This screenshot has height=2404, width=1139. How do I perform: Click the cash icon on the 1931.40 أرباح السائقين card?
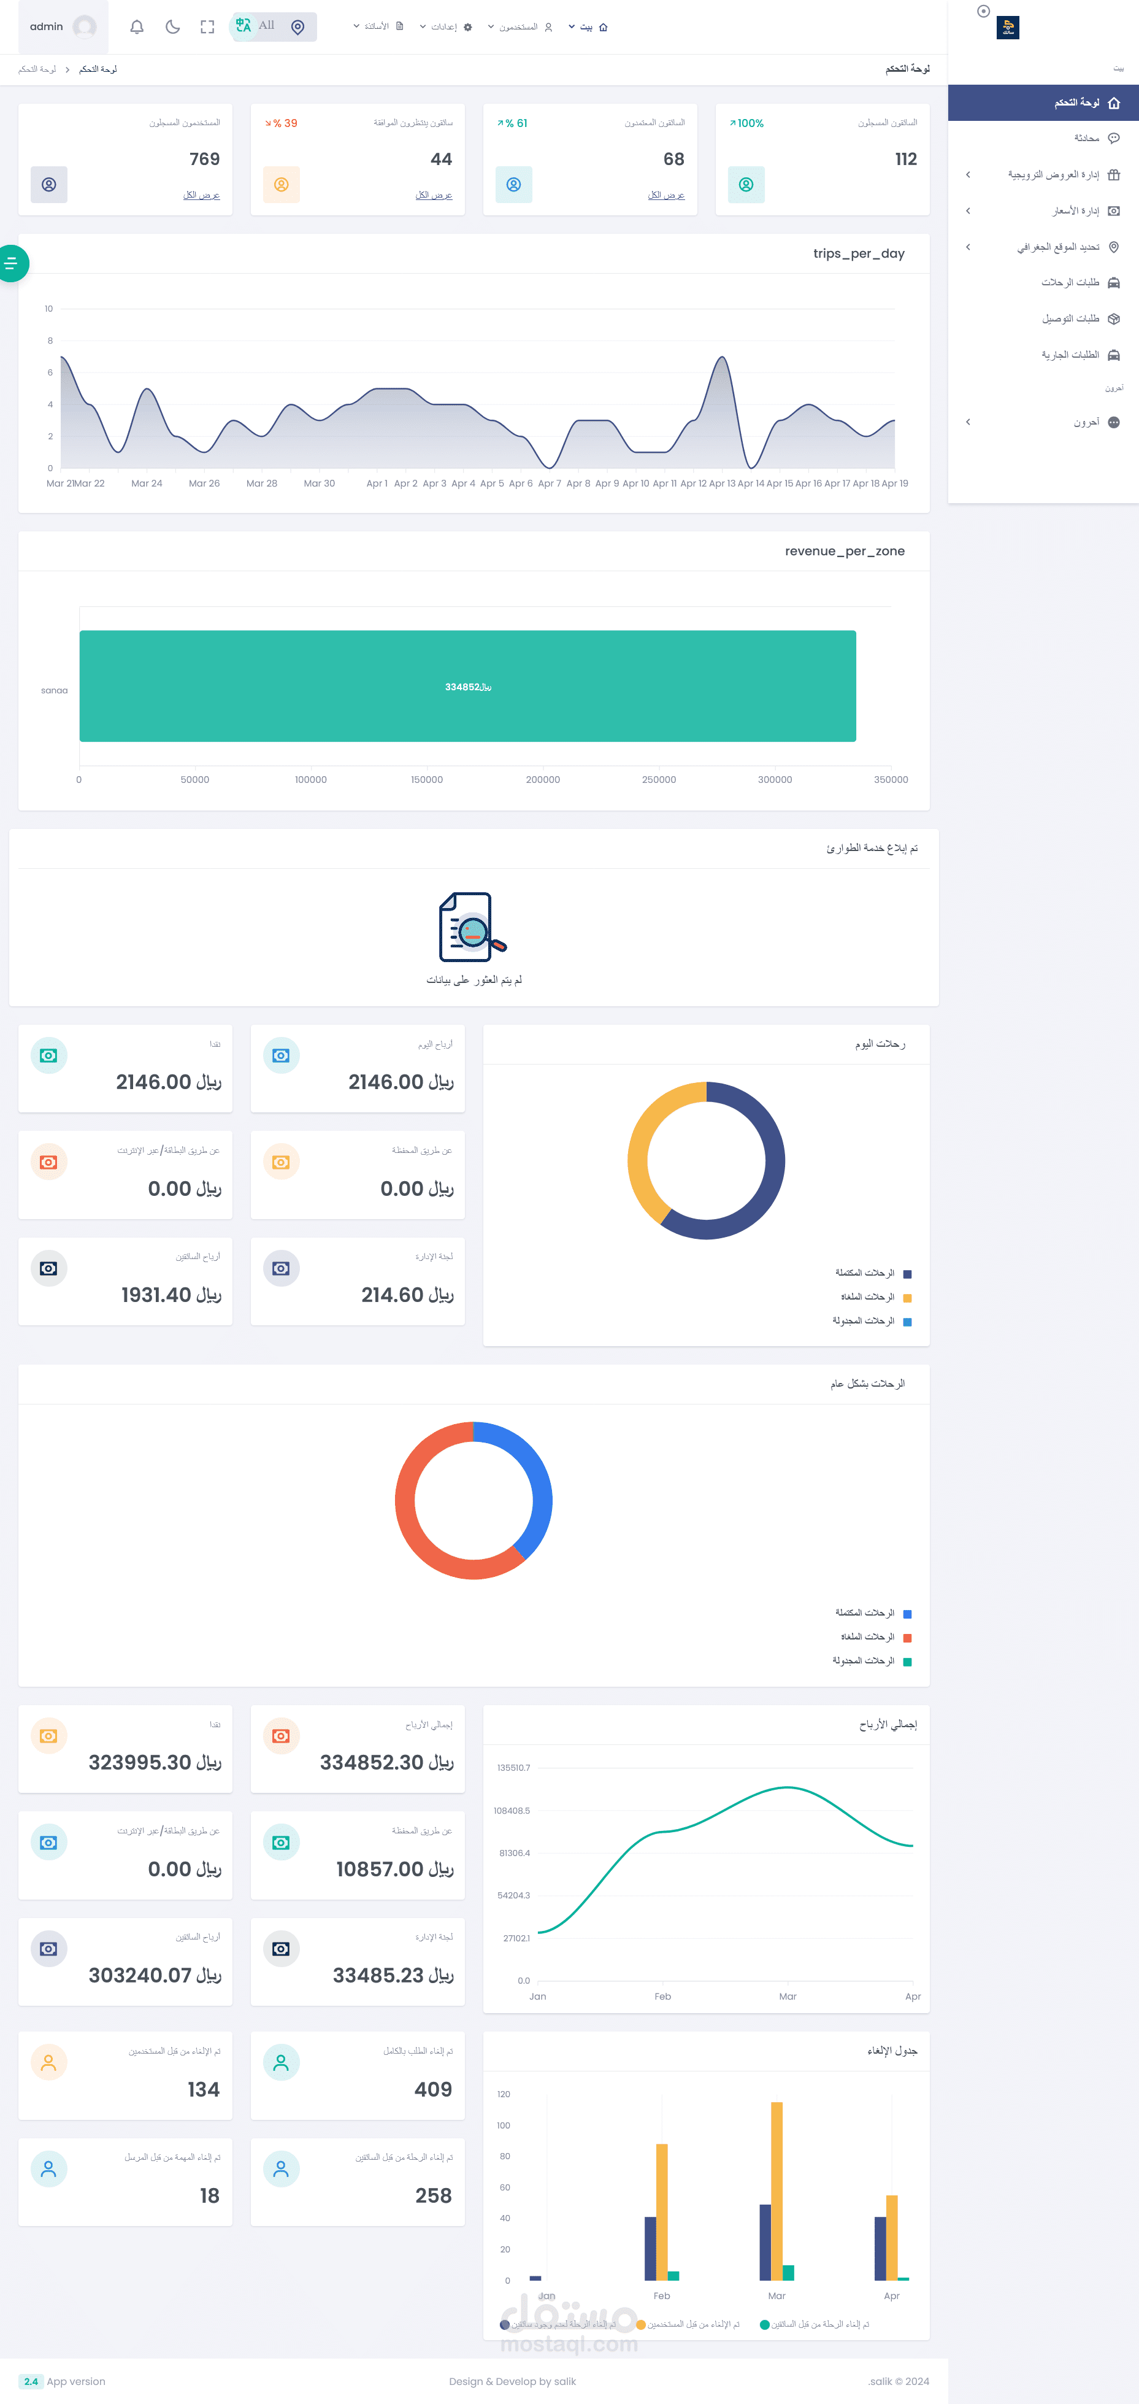[x=48, y=1268]
